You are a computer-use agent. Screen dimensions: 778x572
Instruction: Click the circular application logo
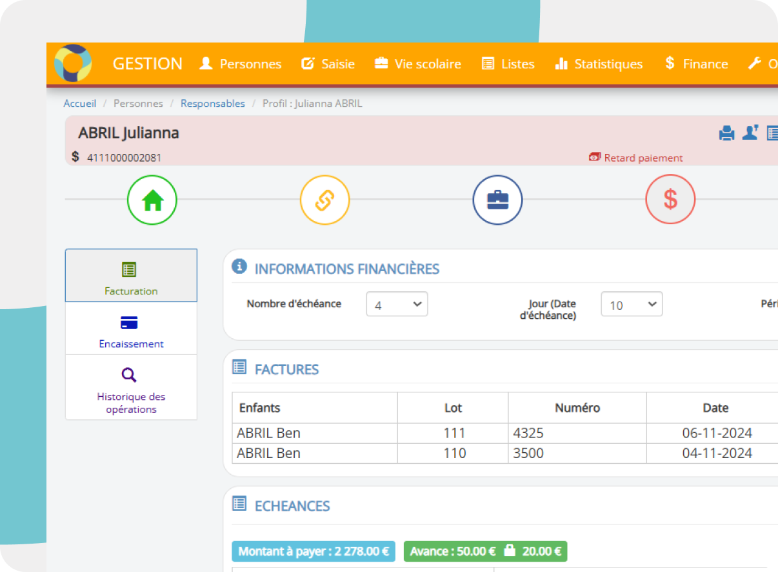pos(73,63)
